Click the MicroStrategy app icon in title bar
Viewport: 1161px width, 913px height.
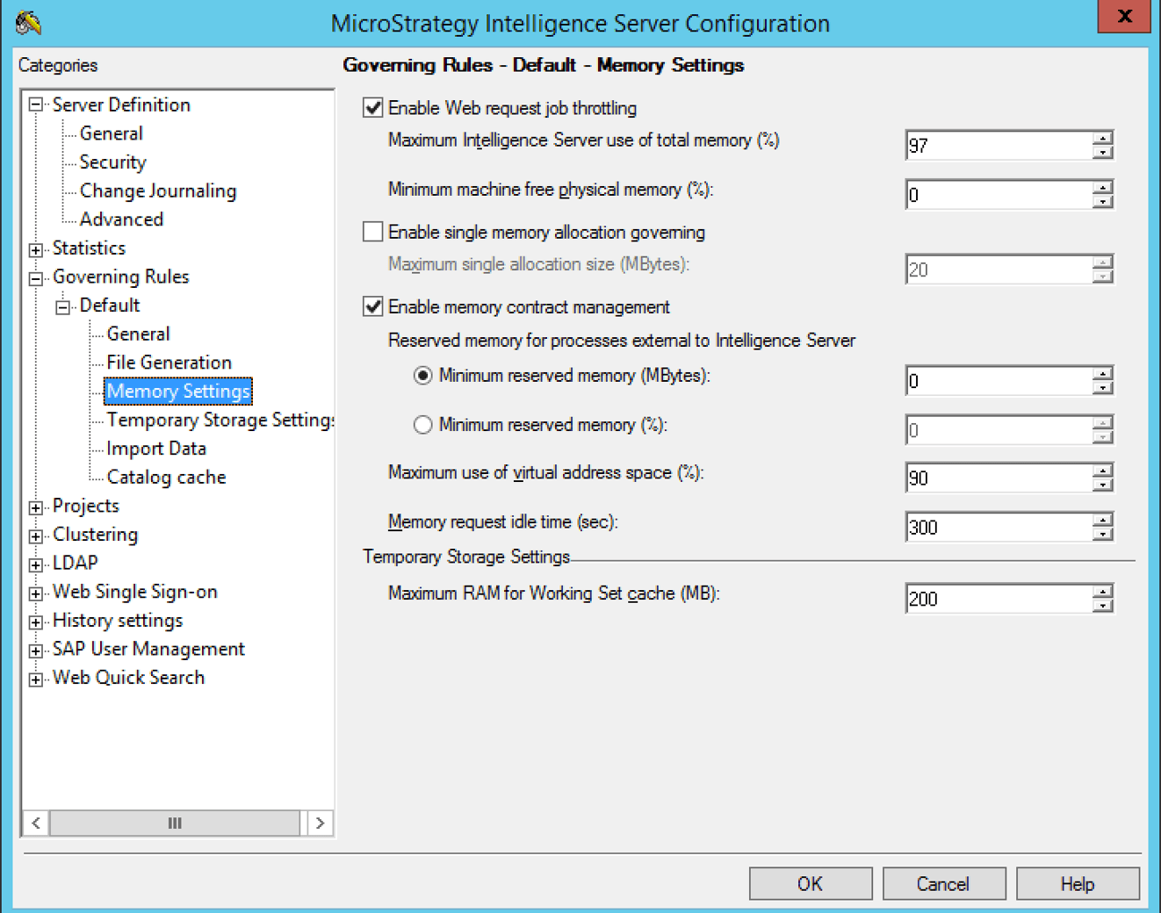pyautogui.click(x=28, y=22)
